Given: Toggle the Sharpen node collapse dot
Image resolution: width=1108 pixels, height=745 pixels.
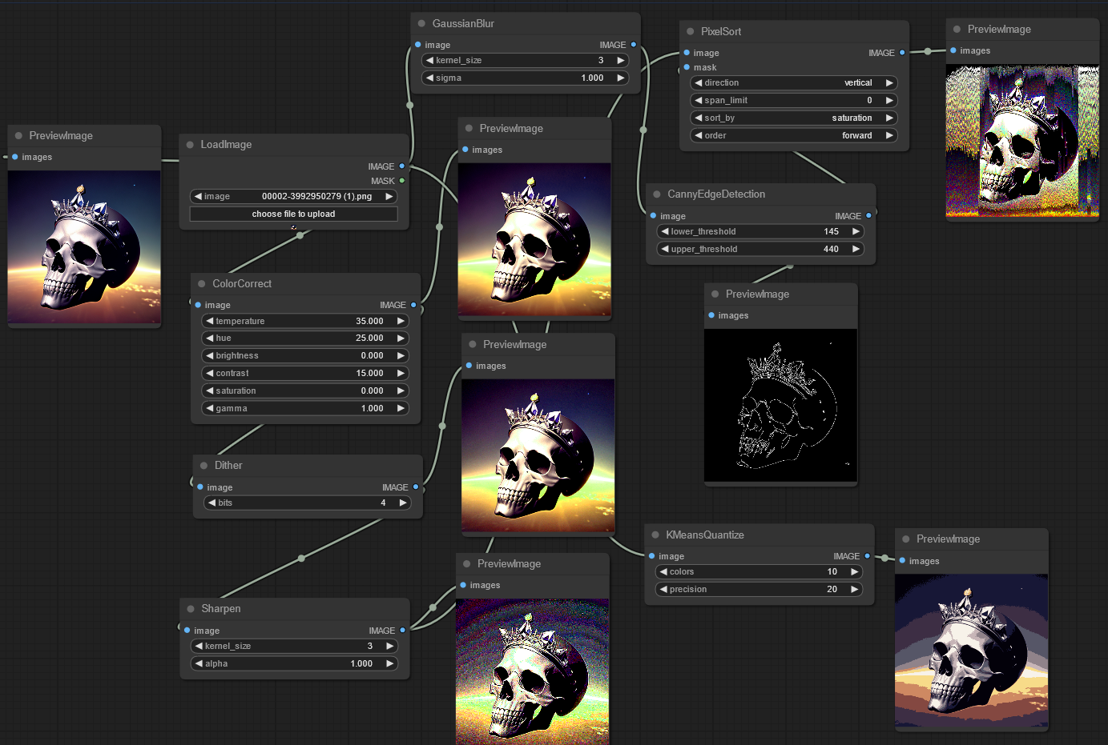Looking at the screenshot, I should coord(191,609).
